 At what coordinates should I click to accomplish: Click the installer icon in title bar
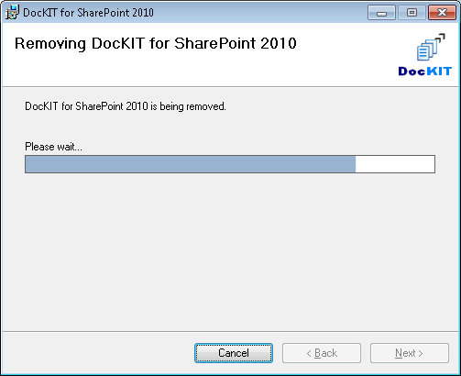(x=12, y=13)
